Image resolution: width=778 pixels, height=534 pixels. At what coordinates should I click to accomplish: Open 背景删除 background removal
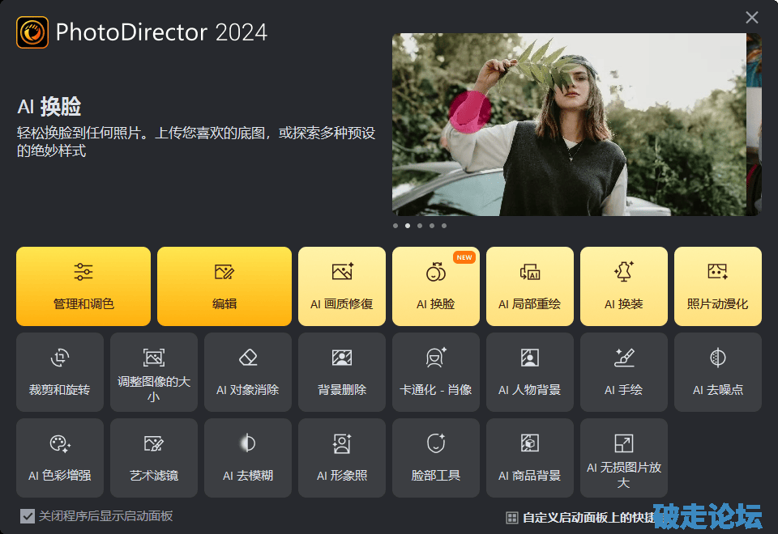click(x=342, y=372)
